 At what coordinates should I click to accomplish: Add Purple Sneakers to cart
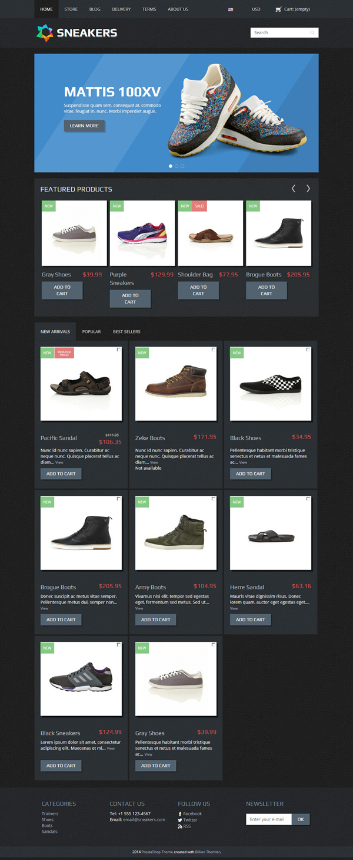click(x=130, y=299)
